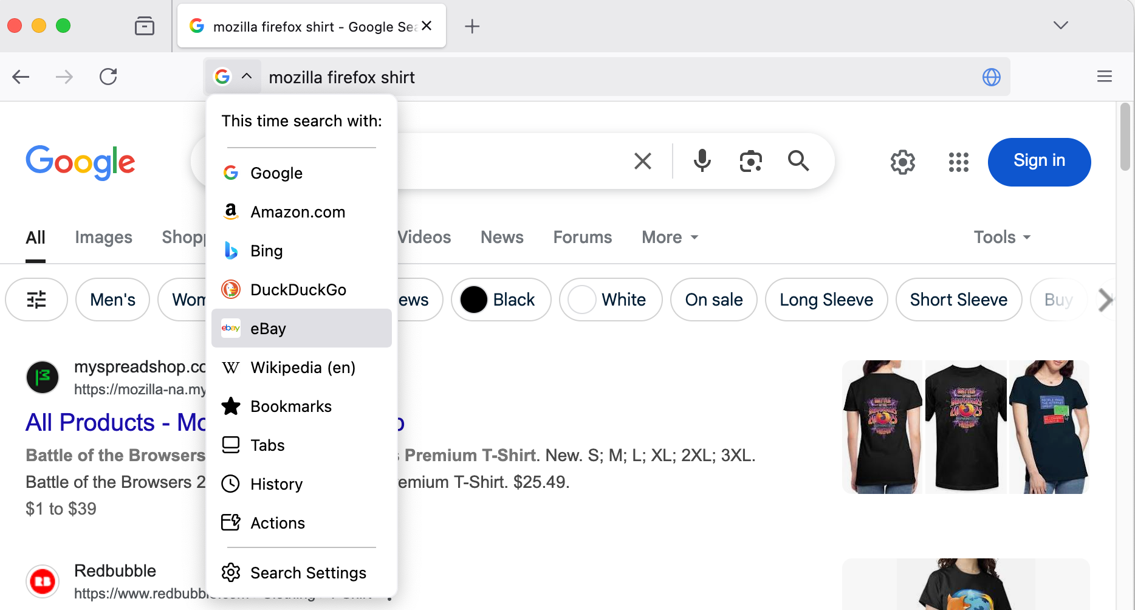Expand the More search categories dropdown

click(x=670, y=237)
